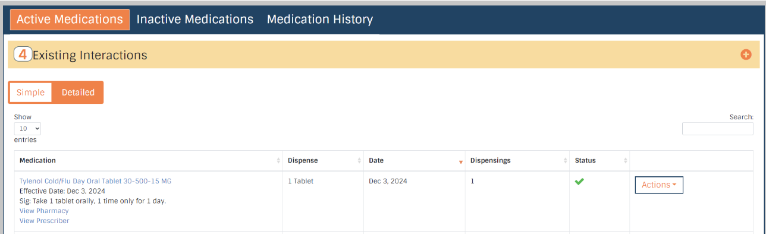Click the Search input field

click(x=717, y=129)
